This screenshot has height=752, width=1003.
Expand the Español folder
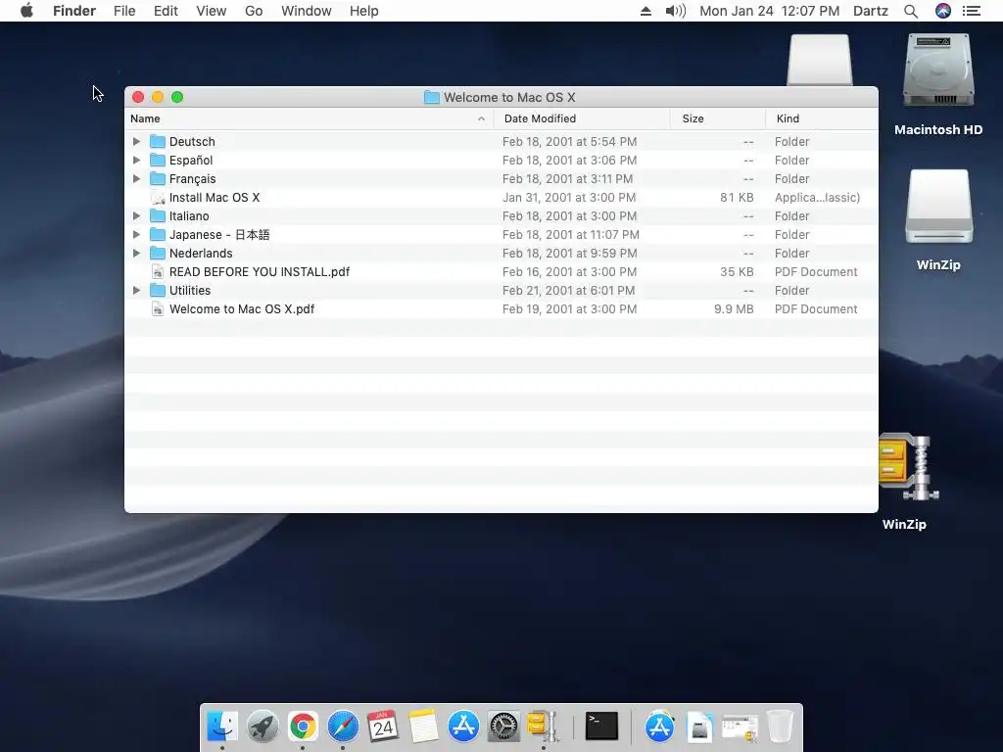(x=136, y=160)
